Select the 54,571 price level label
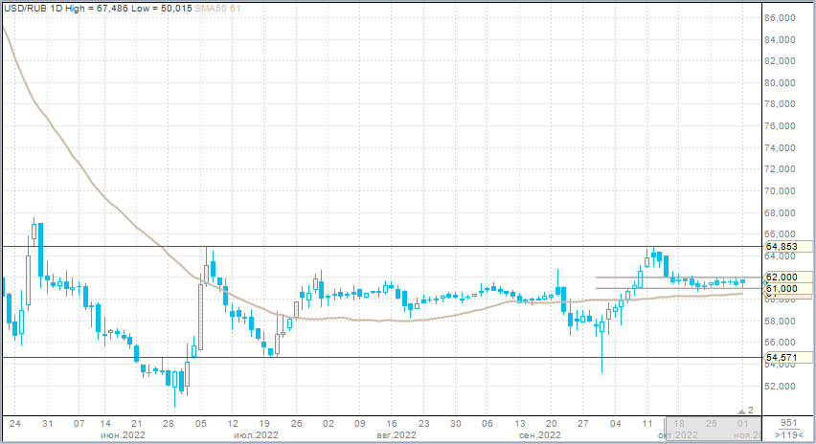The image size is (816, 444). coord(782,358)
